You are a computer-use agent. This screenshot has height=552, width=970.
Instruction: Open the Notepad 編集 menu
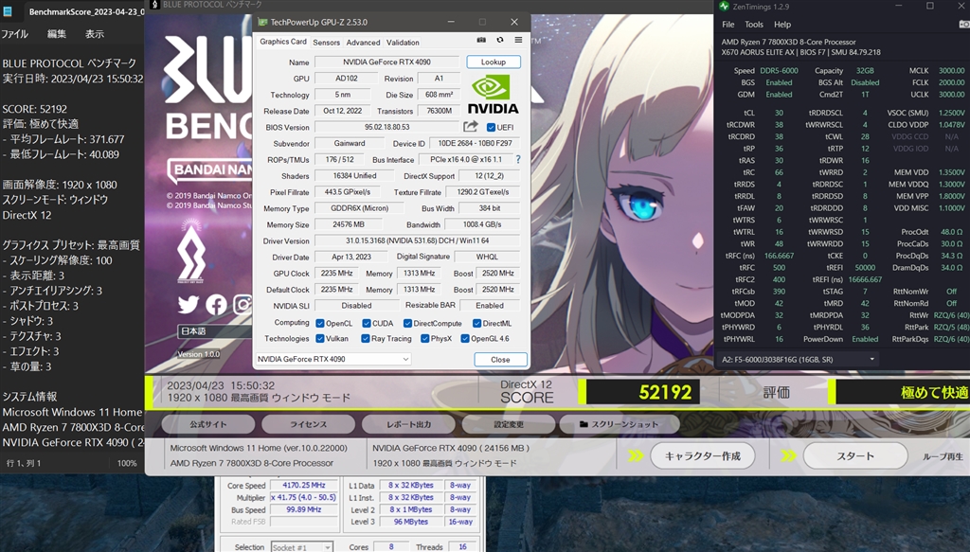57,34
